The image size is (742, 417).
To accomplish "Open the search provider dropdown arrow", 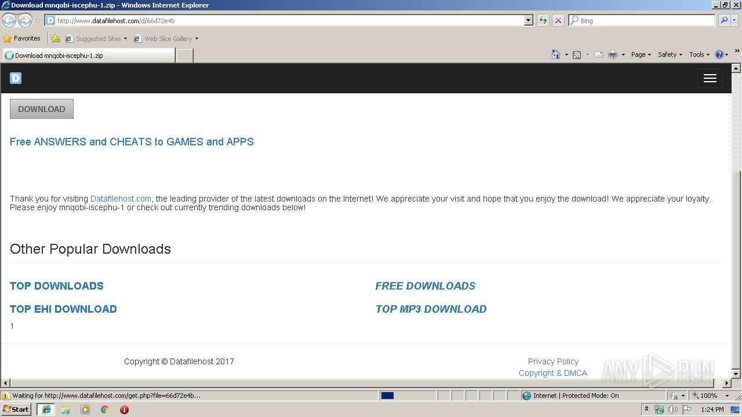I will pos(734,20).
